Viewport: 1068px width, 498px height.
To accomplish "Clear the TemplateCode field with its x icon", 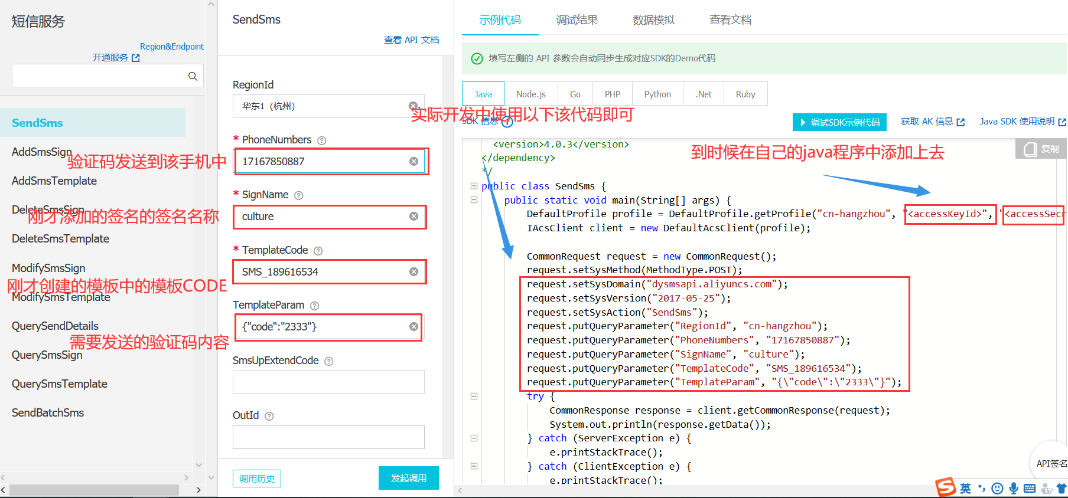I will [x=413, y=272].
